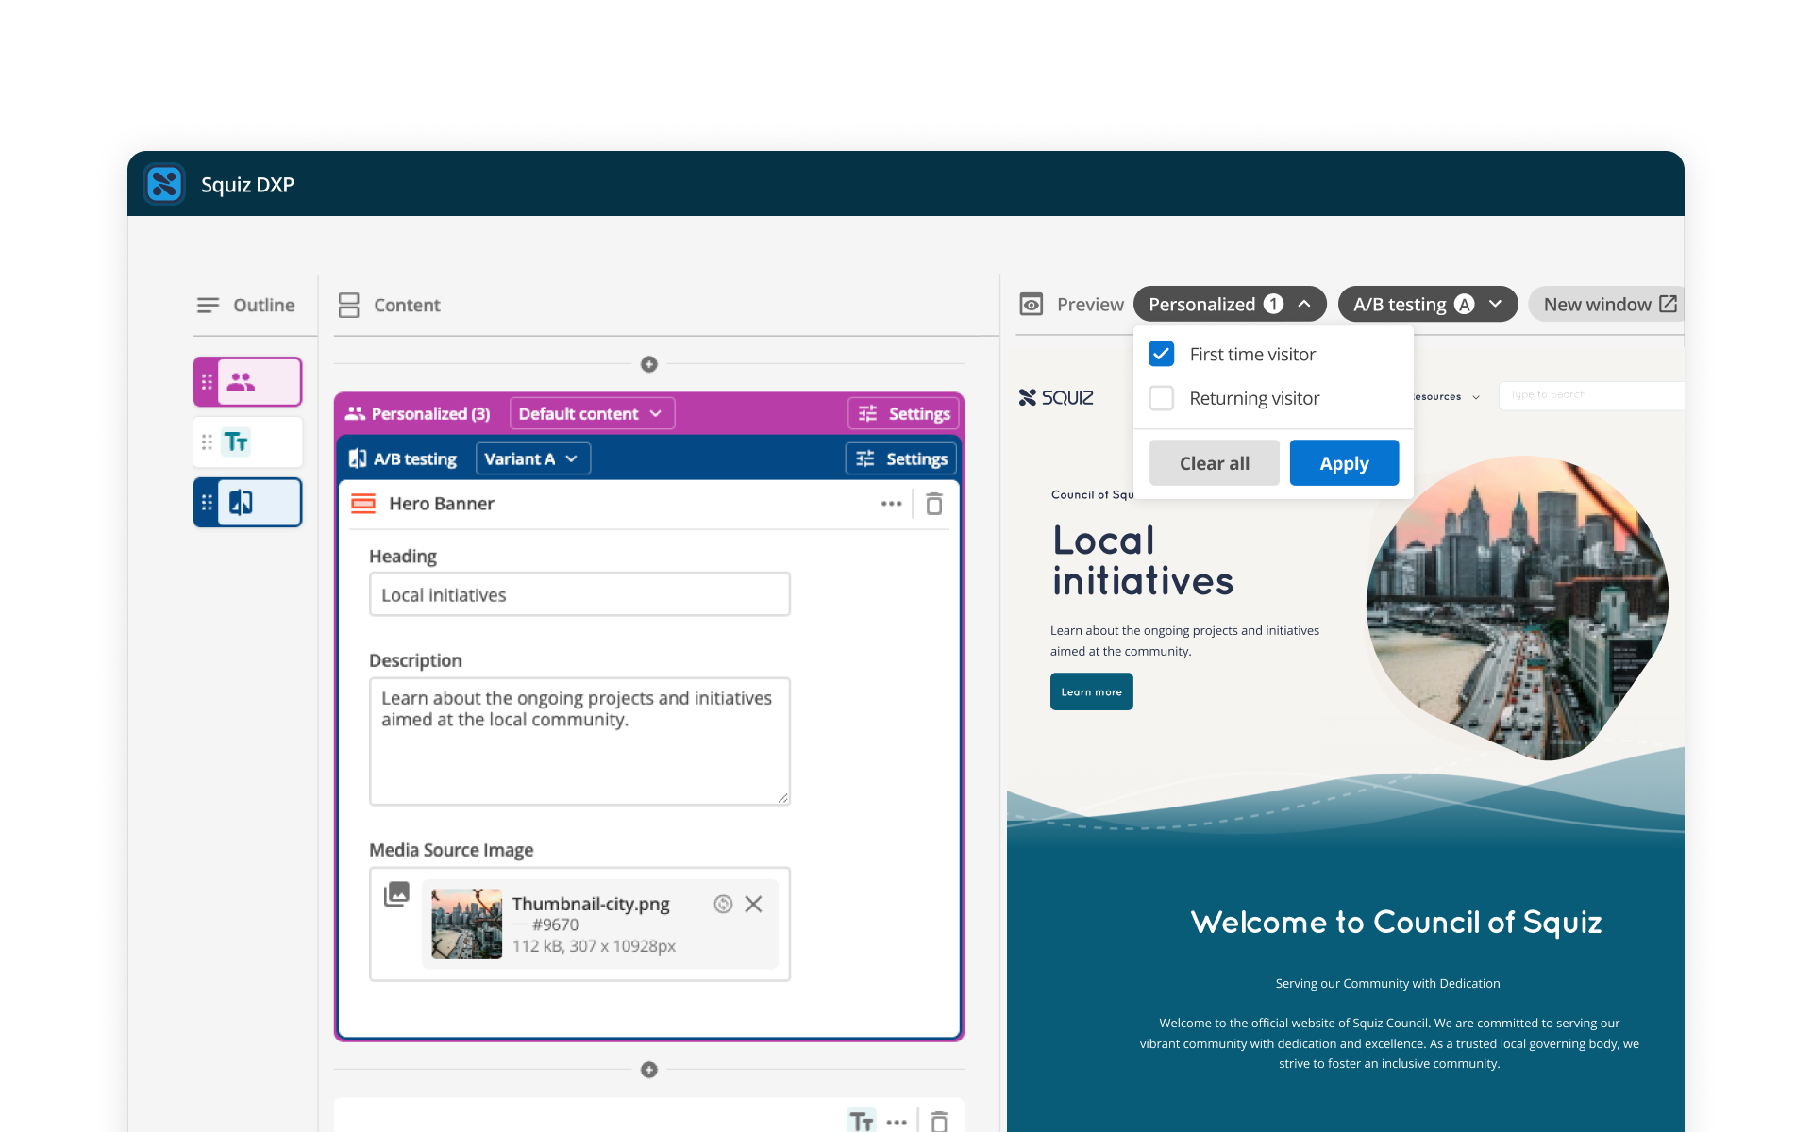Open Hero Banner more options menu
Image resolution: width=1812 pixels, height=1132 pixels.
click(x=891, y=504)
